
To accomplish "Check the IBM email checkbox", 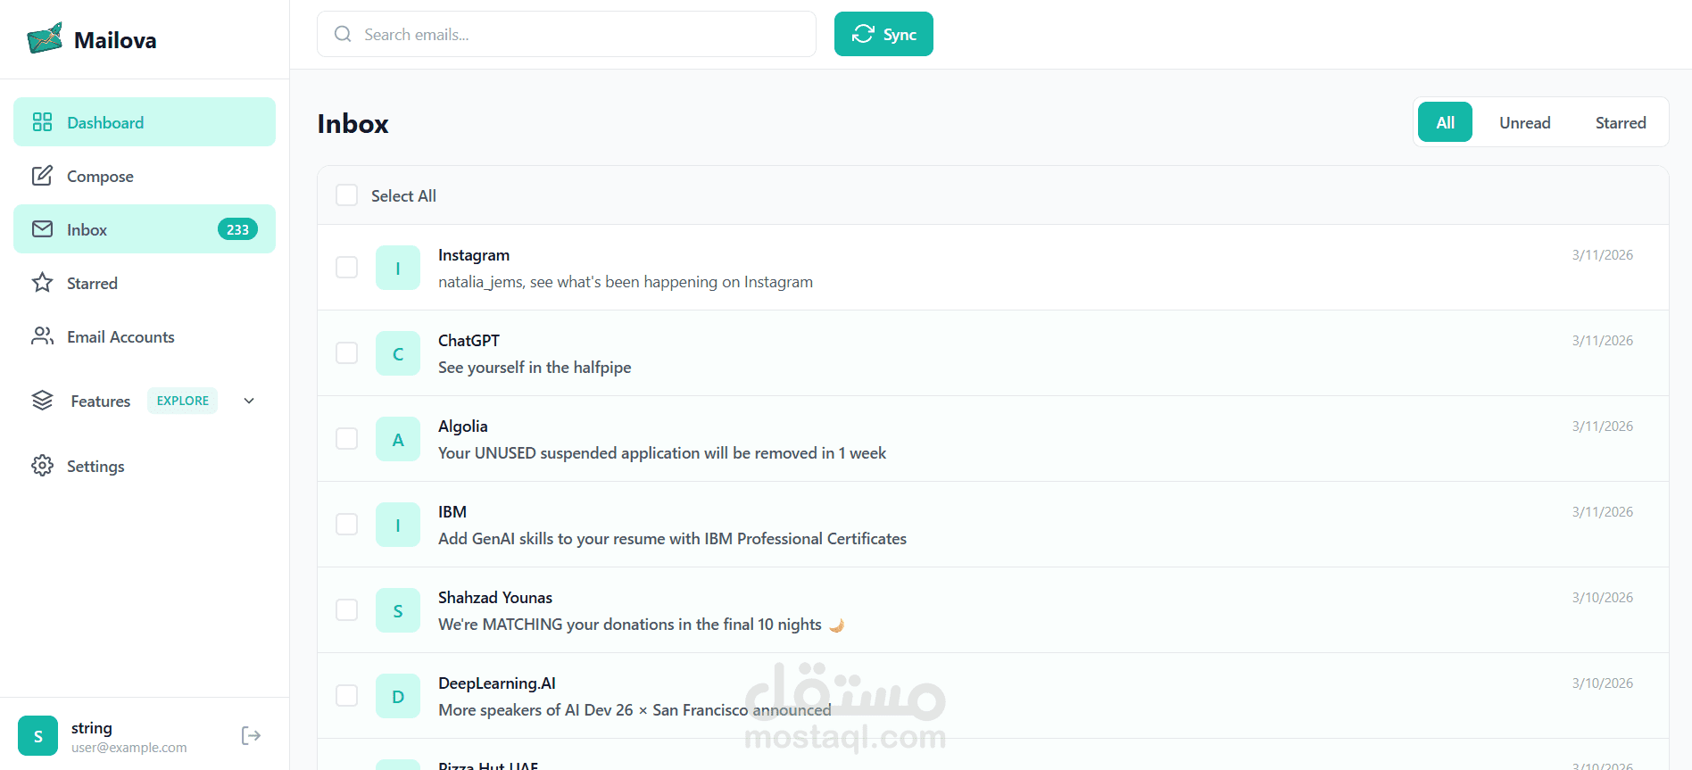I will pyautogui.click(x=346, y=525).
